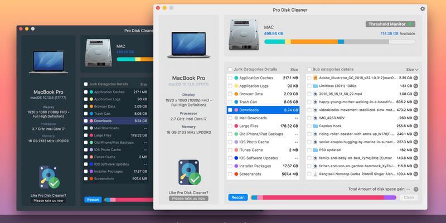Reveal Adobe_Illustrator_CC_2018 file with magnifier icon

tap(415, 77)
